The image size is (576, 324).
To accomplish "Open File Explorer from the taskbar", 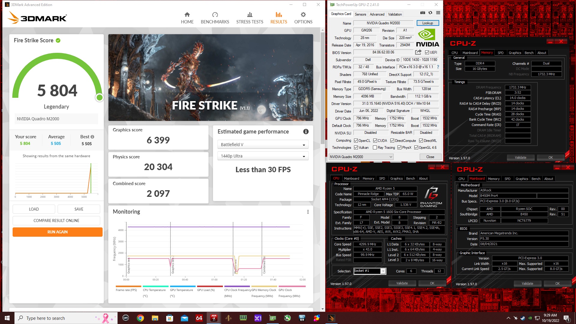I will pos(155,318).
